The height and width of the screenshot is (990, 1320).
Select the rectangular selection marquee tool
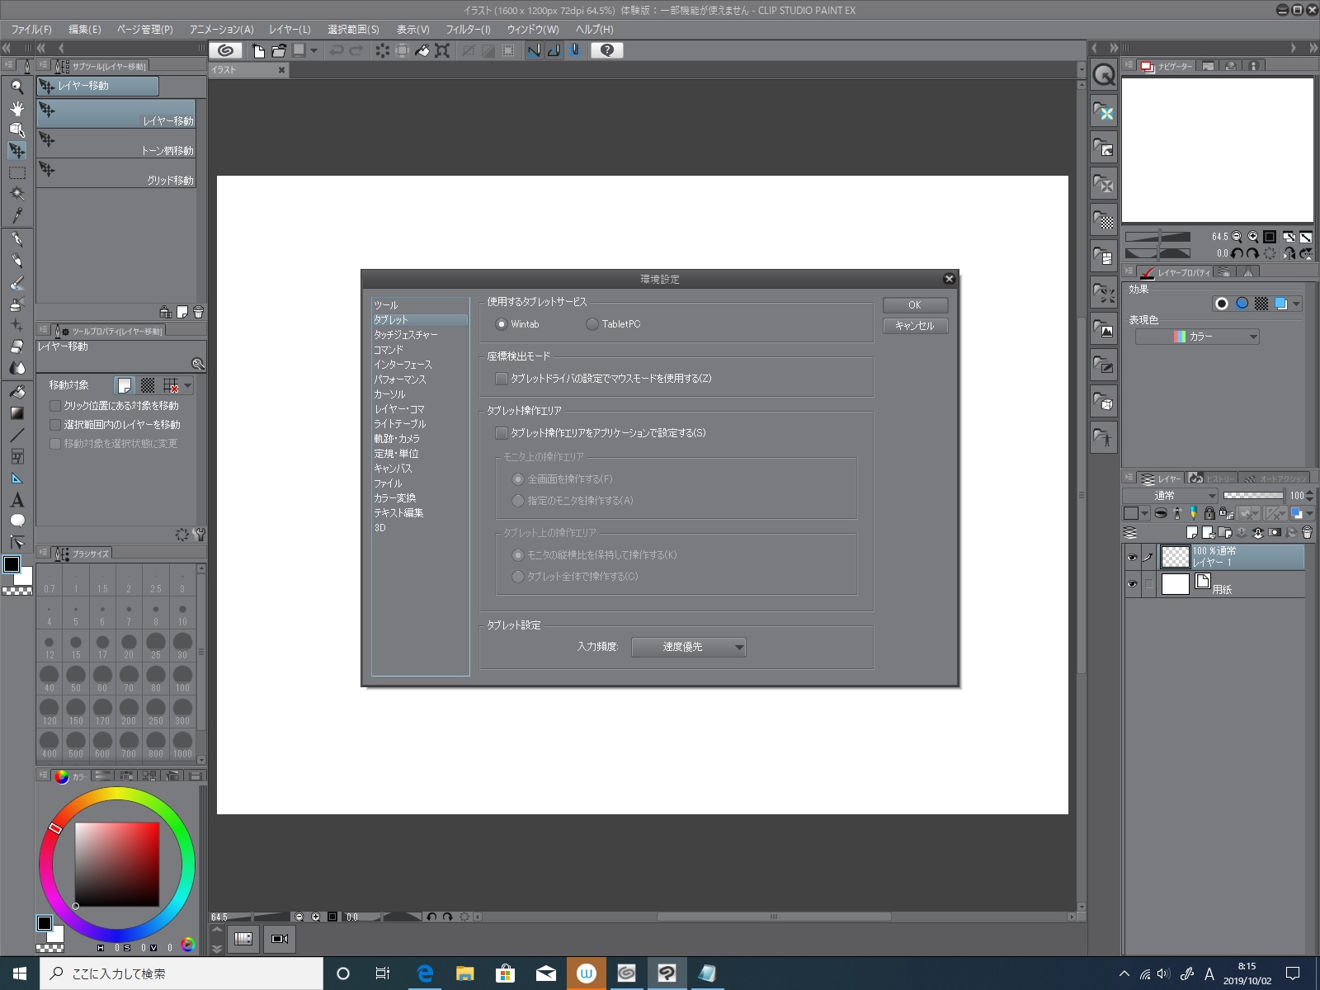tap(16, 172)
